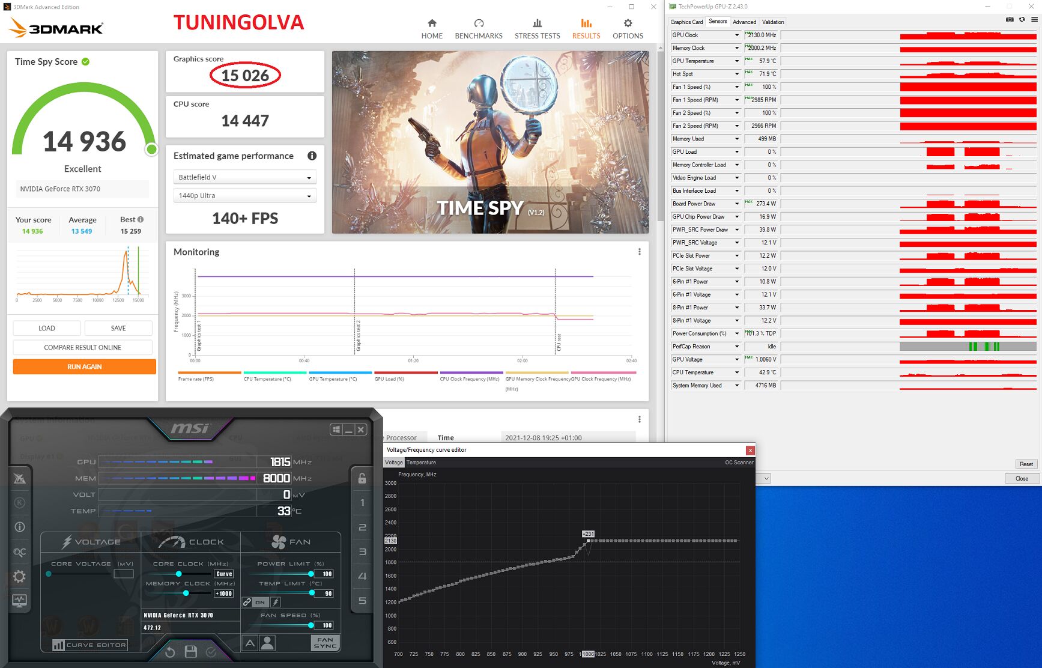
Task: Refresh GPU-Z sensors with refresh icon
Action: [1022, 20]
